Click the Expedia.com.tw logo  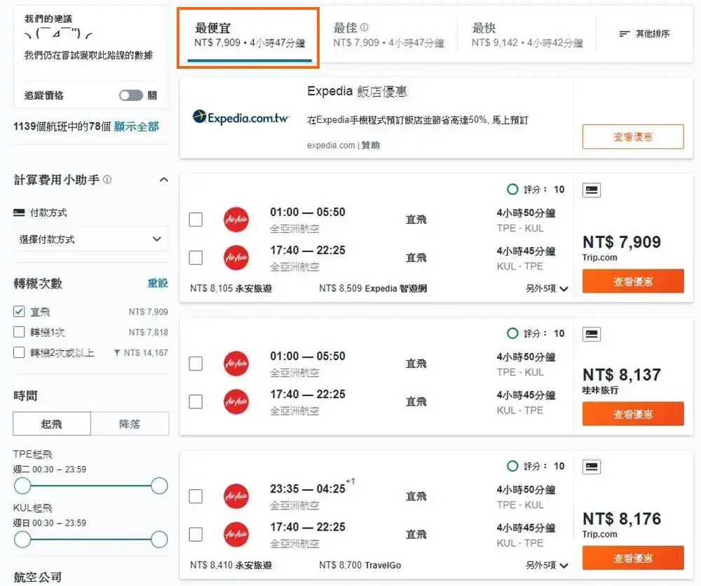click(x=241, y=117)
